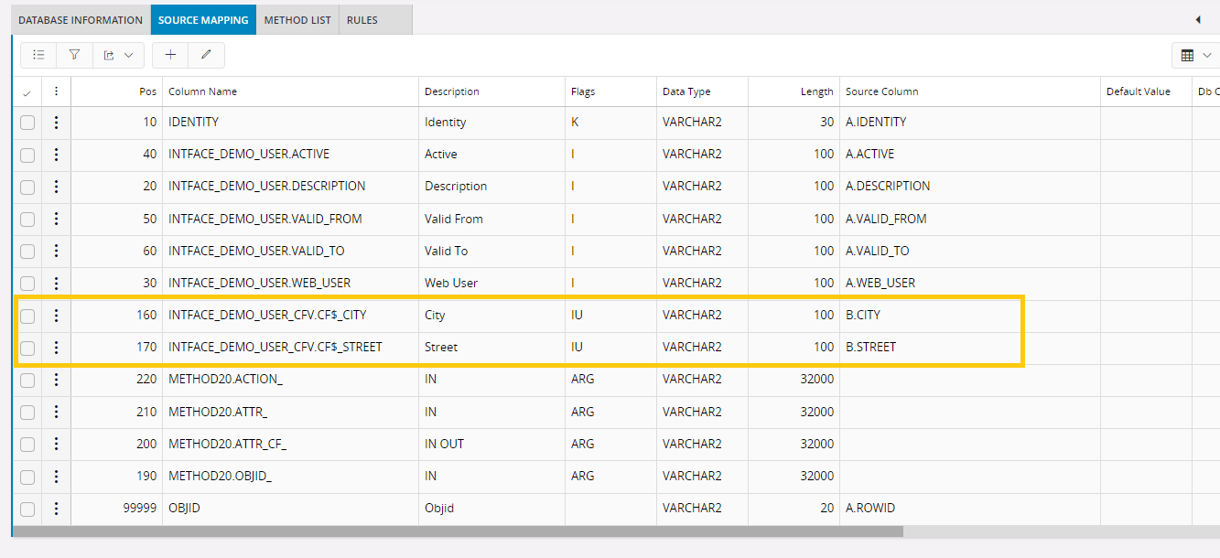Open the column header three-dot menu
This screenshot has height=558, width=1220.
click(56, 91)
